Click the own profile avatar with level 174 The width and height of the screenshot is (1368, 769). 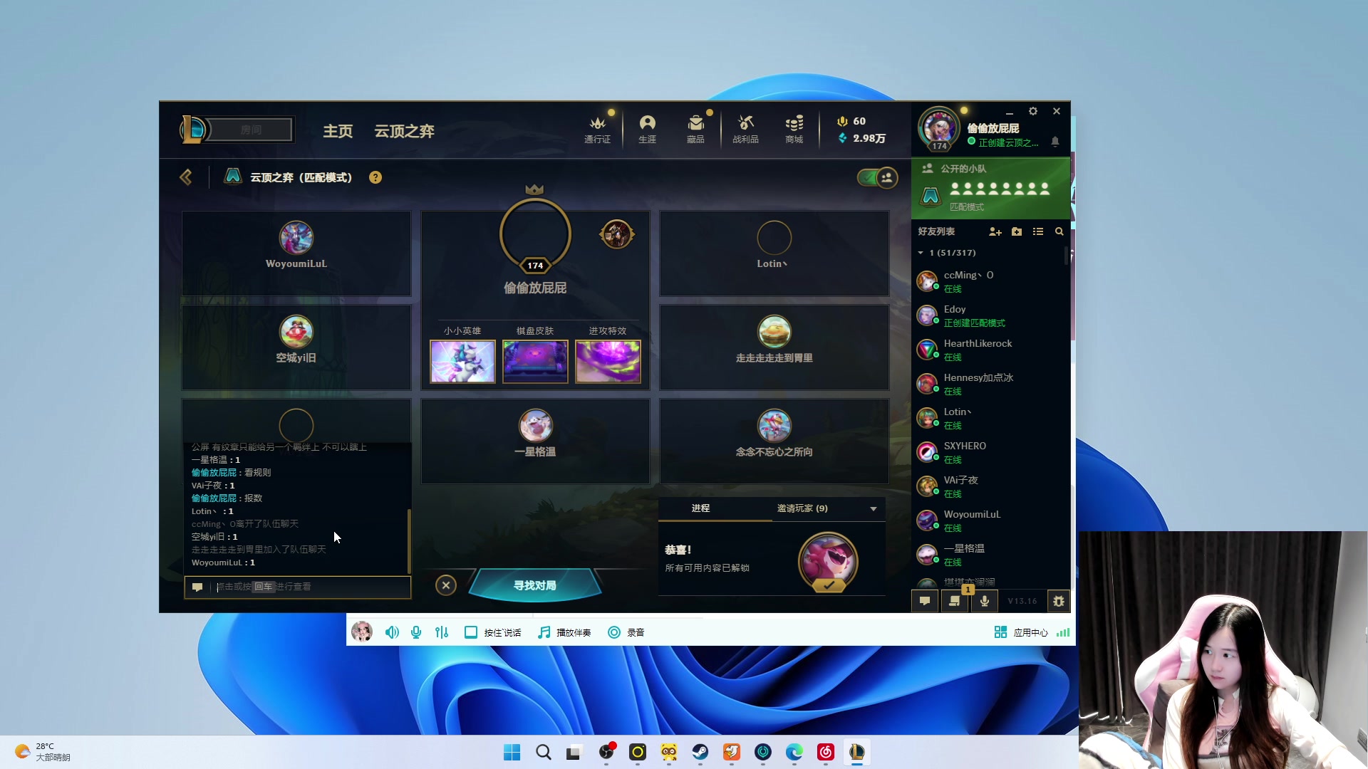pyautogui.click(x=939, y=129)
